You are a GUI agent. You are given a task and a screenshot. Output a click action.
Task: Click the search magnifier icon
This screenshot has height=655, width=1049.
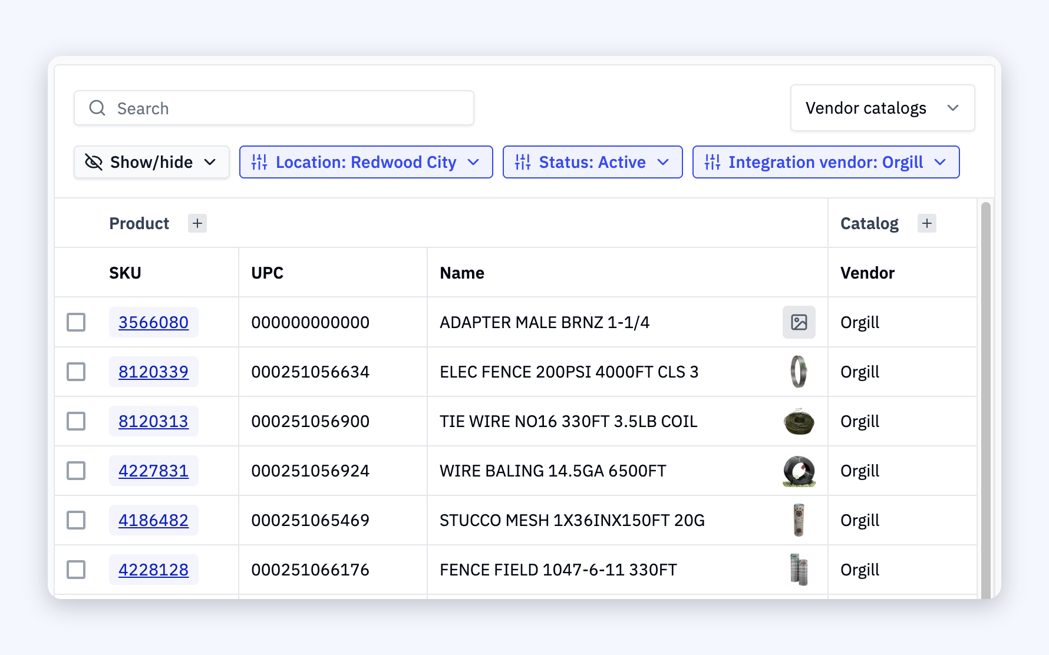(97, 108)
